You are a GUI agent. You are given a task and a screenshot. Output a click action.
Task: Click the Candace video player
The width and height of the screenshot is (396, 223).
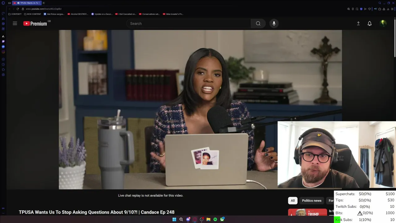(200, 109)
